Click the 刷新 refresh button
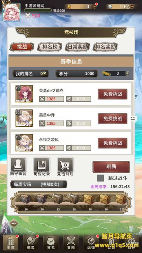Image resolution: width=142 pixels, height=253 pixels. [111, 167]
